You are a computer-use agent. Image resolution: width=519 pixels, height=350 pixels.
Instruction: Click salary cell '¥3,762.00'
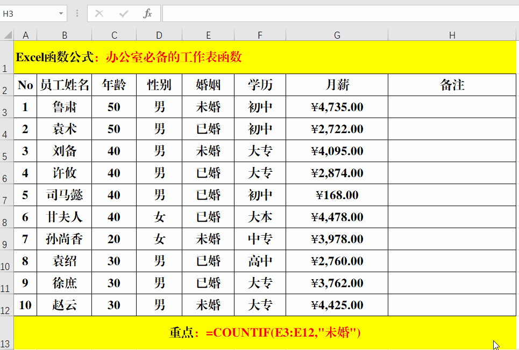click(337, 283)
